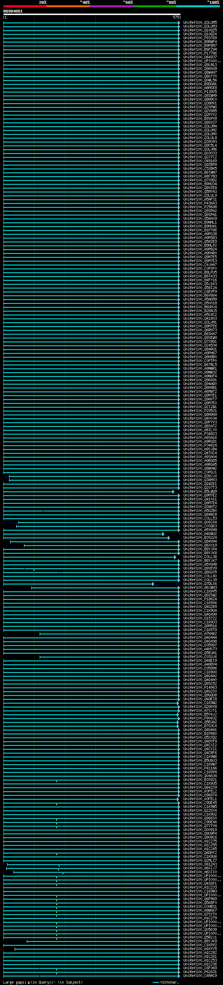Select hit label UniRef100_Q05639
This screenshot has width=223, height=985.
[200, 929]
